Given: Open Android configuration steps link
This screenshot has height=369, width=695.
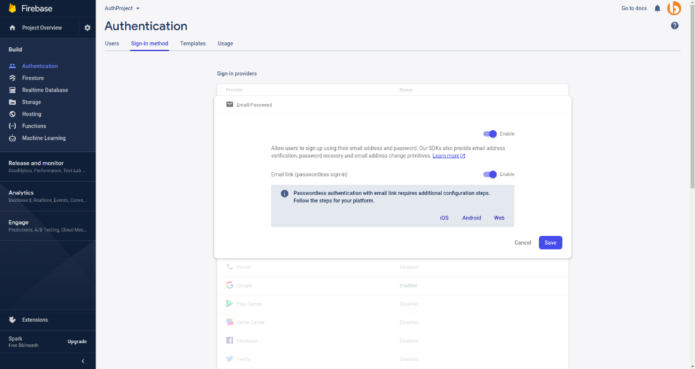Looking at the screenshot, I should pyautogui.click(x=471, y=218).
